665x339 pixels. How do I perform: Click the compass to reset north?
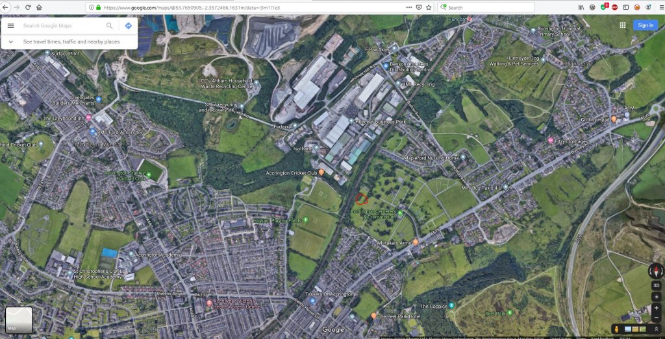pos(656,272)
